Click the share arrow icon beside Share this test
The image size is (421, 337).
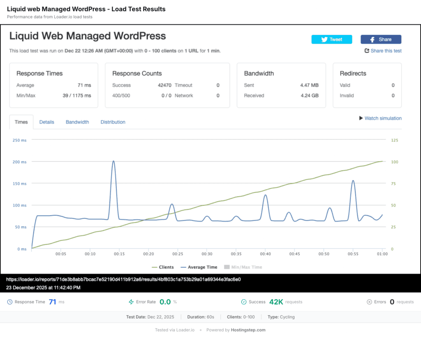[367, 51]
